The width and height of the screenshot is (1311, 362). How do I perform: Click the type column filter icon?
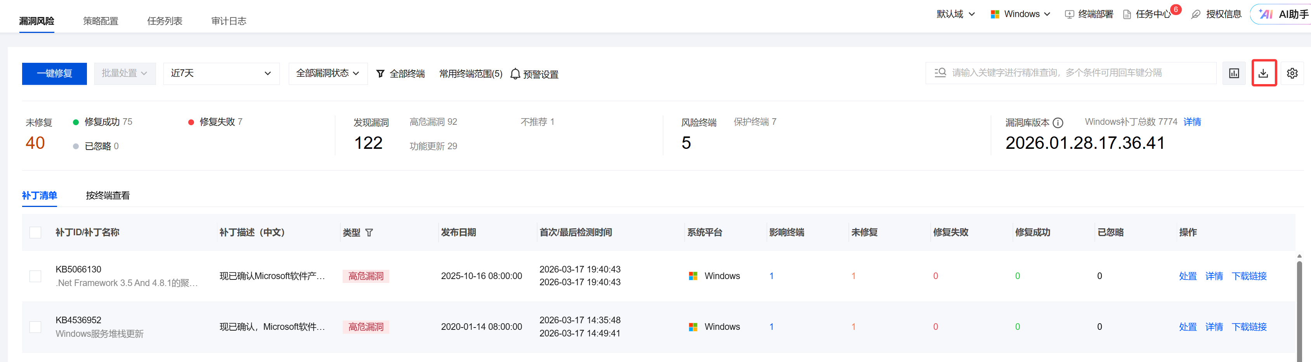[x=369, y=232]
